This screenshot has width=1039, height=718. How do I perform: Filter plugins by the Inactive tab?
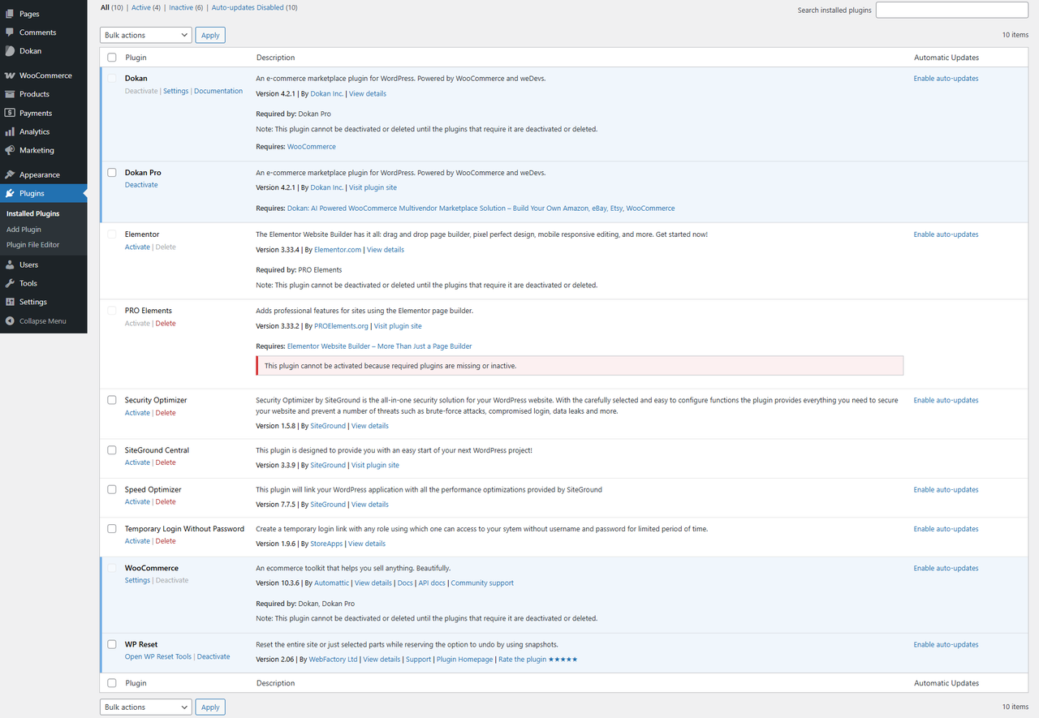point(181,7)
